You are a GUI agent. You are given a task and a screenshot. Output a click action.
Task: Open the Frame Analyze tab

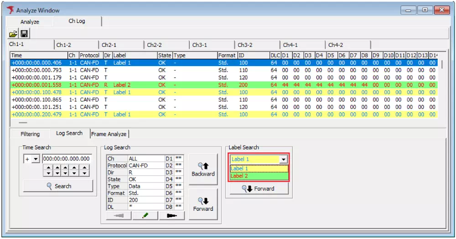[109, 134]
